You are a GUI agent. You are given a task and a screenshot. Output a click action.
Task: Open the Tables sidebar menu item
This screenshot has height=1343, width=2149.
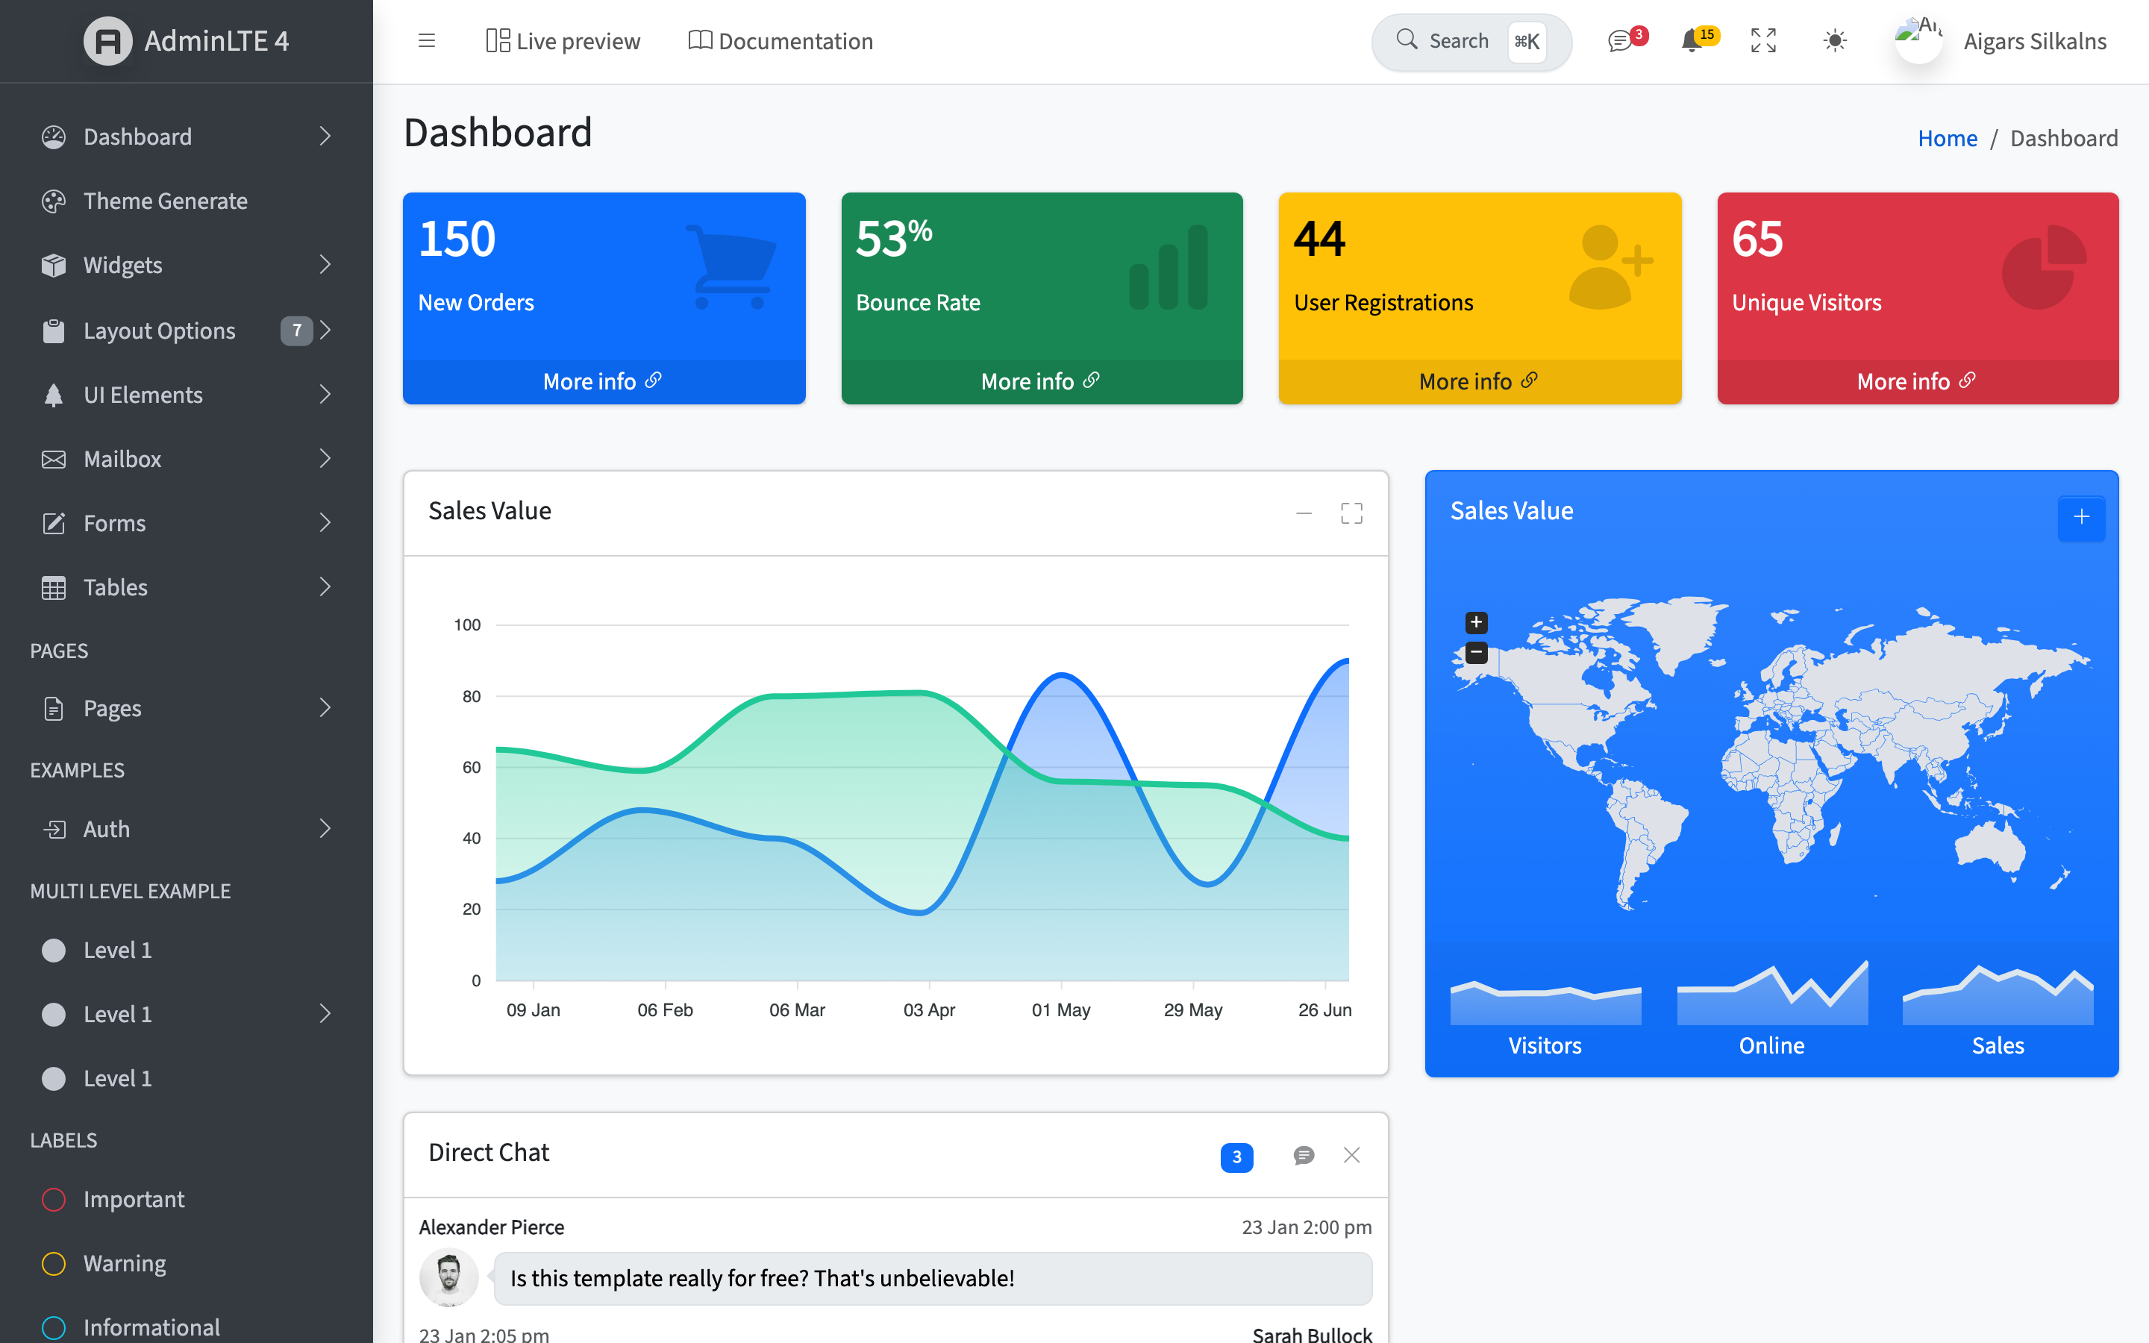(x=187, y=587)
